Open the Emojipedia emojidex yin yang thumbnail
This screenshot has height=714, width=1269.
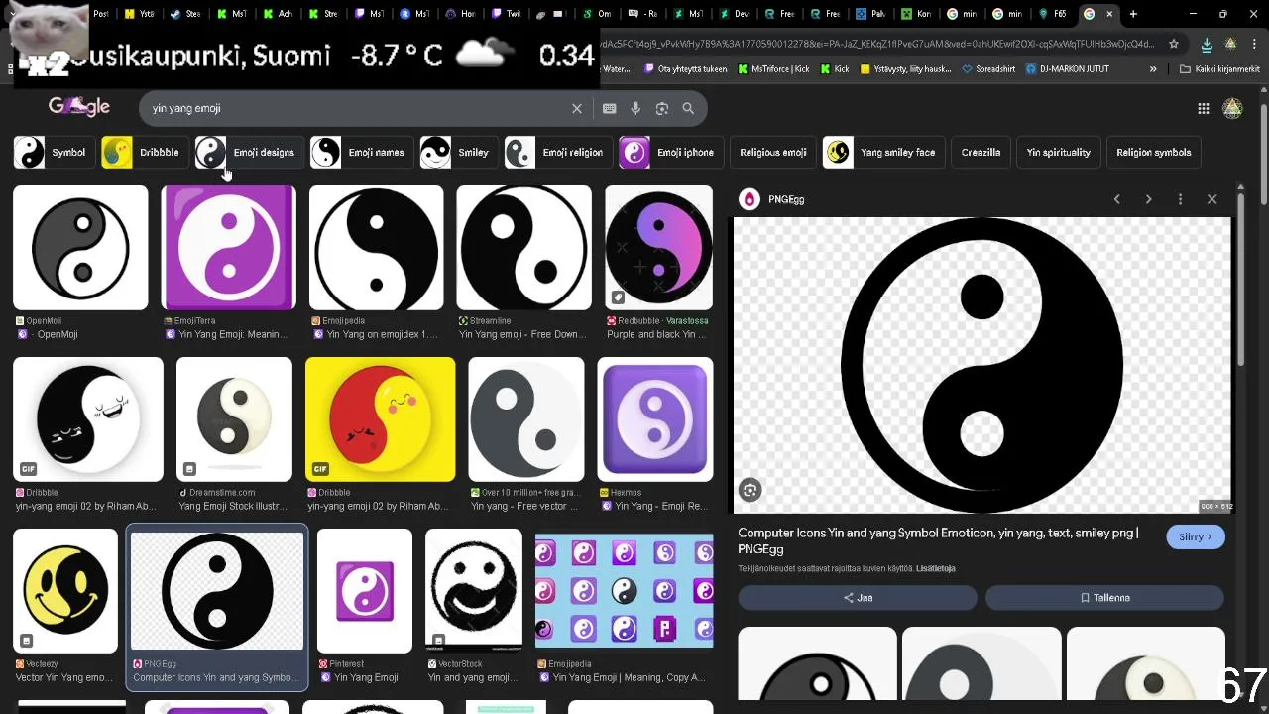click(376, 248)
